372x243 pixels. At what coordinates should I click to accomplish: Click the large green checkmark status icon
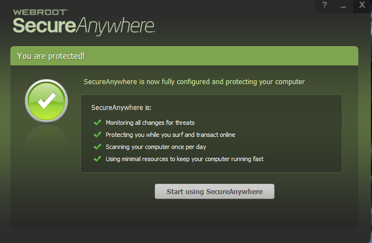[47, 100]
